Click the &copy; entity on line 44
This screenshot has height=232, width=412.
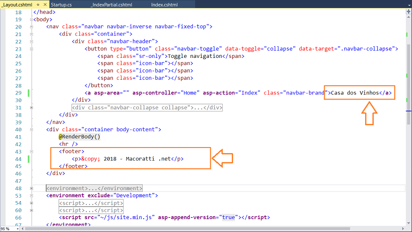point(91,159)
